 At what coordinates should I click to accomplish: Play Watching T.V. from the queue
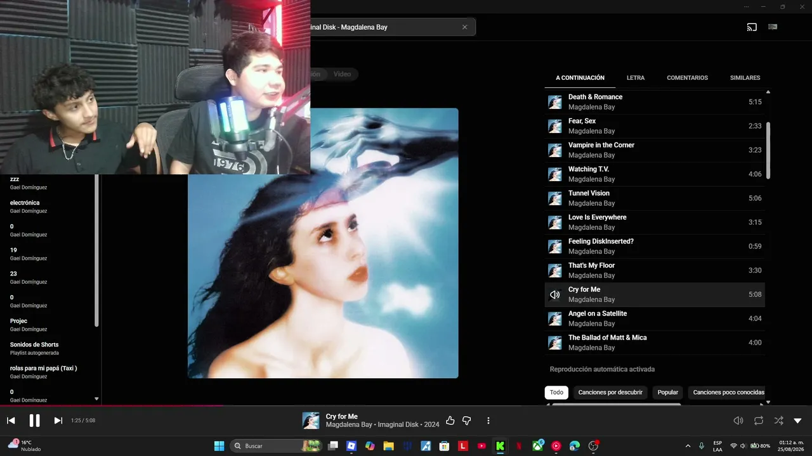point(655,174)
